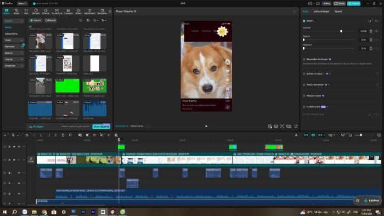Open the Adjustment tab
Image resolution: width=384 pixels, height=216 pixels.
89,12
